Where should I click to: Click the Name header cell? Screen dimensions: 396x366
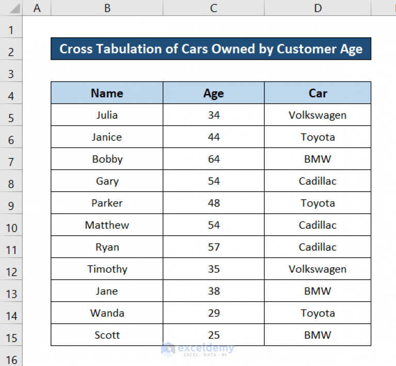[x=107, y=93]
